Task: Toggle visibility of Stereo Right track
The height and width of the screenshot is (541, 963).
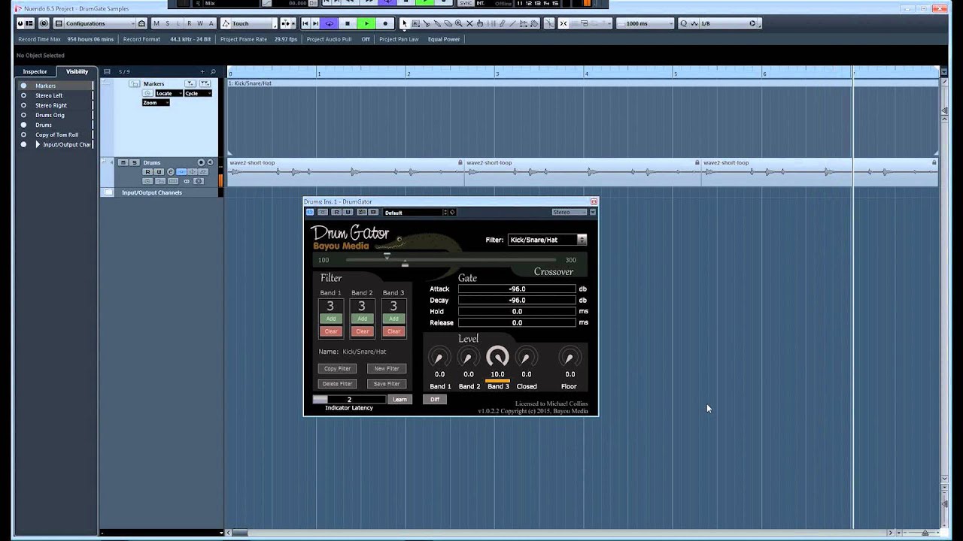Action: (x=23, y=105)
